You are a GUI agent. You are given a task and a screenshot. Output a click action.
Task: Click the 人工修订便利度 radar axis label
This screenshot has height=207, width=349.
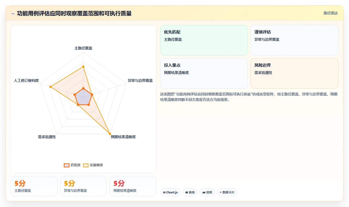click(26, 81)
